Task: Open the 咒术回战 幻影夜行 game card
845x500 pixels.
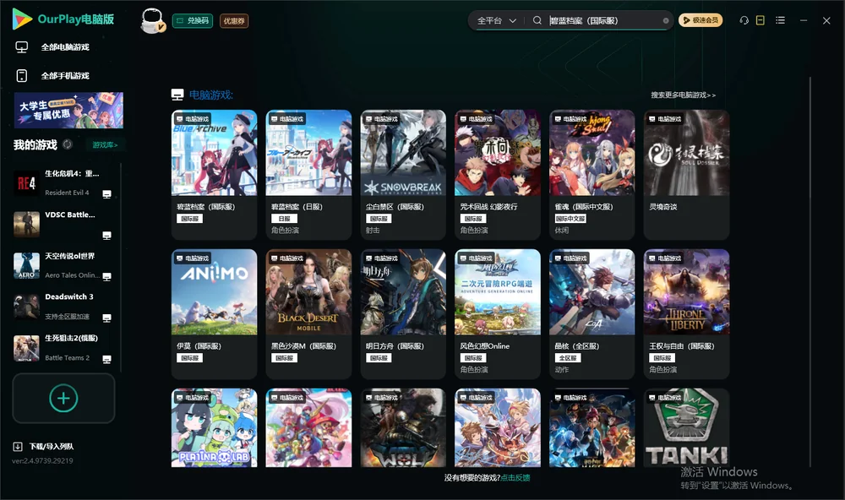Action: 498,175
